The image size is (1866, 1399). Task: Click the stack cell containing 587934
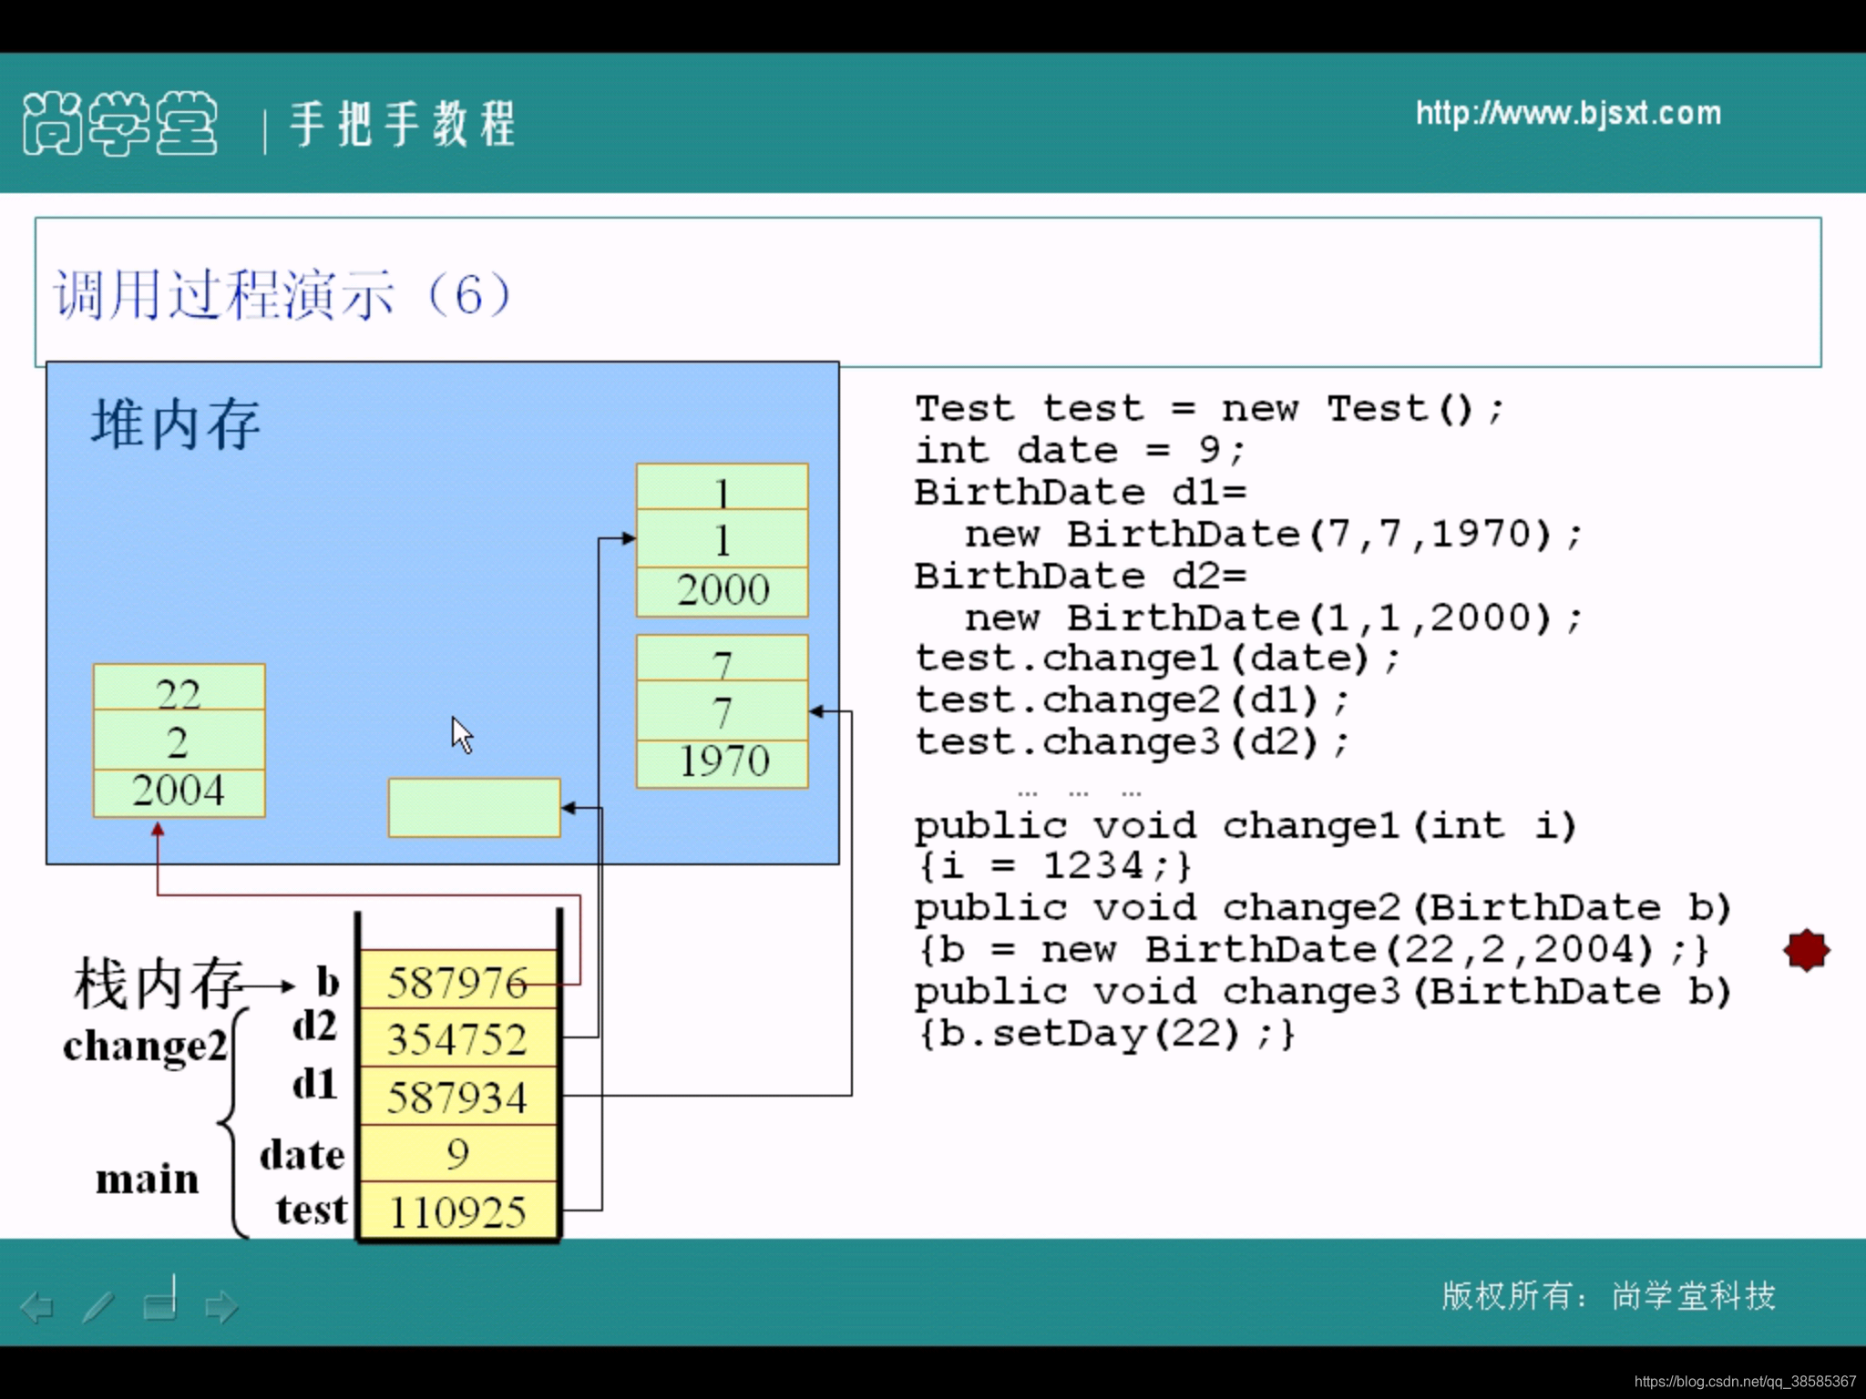[457, 1097]
